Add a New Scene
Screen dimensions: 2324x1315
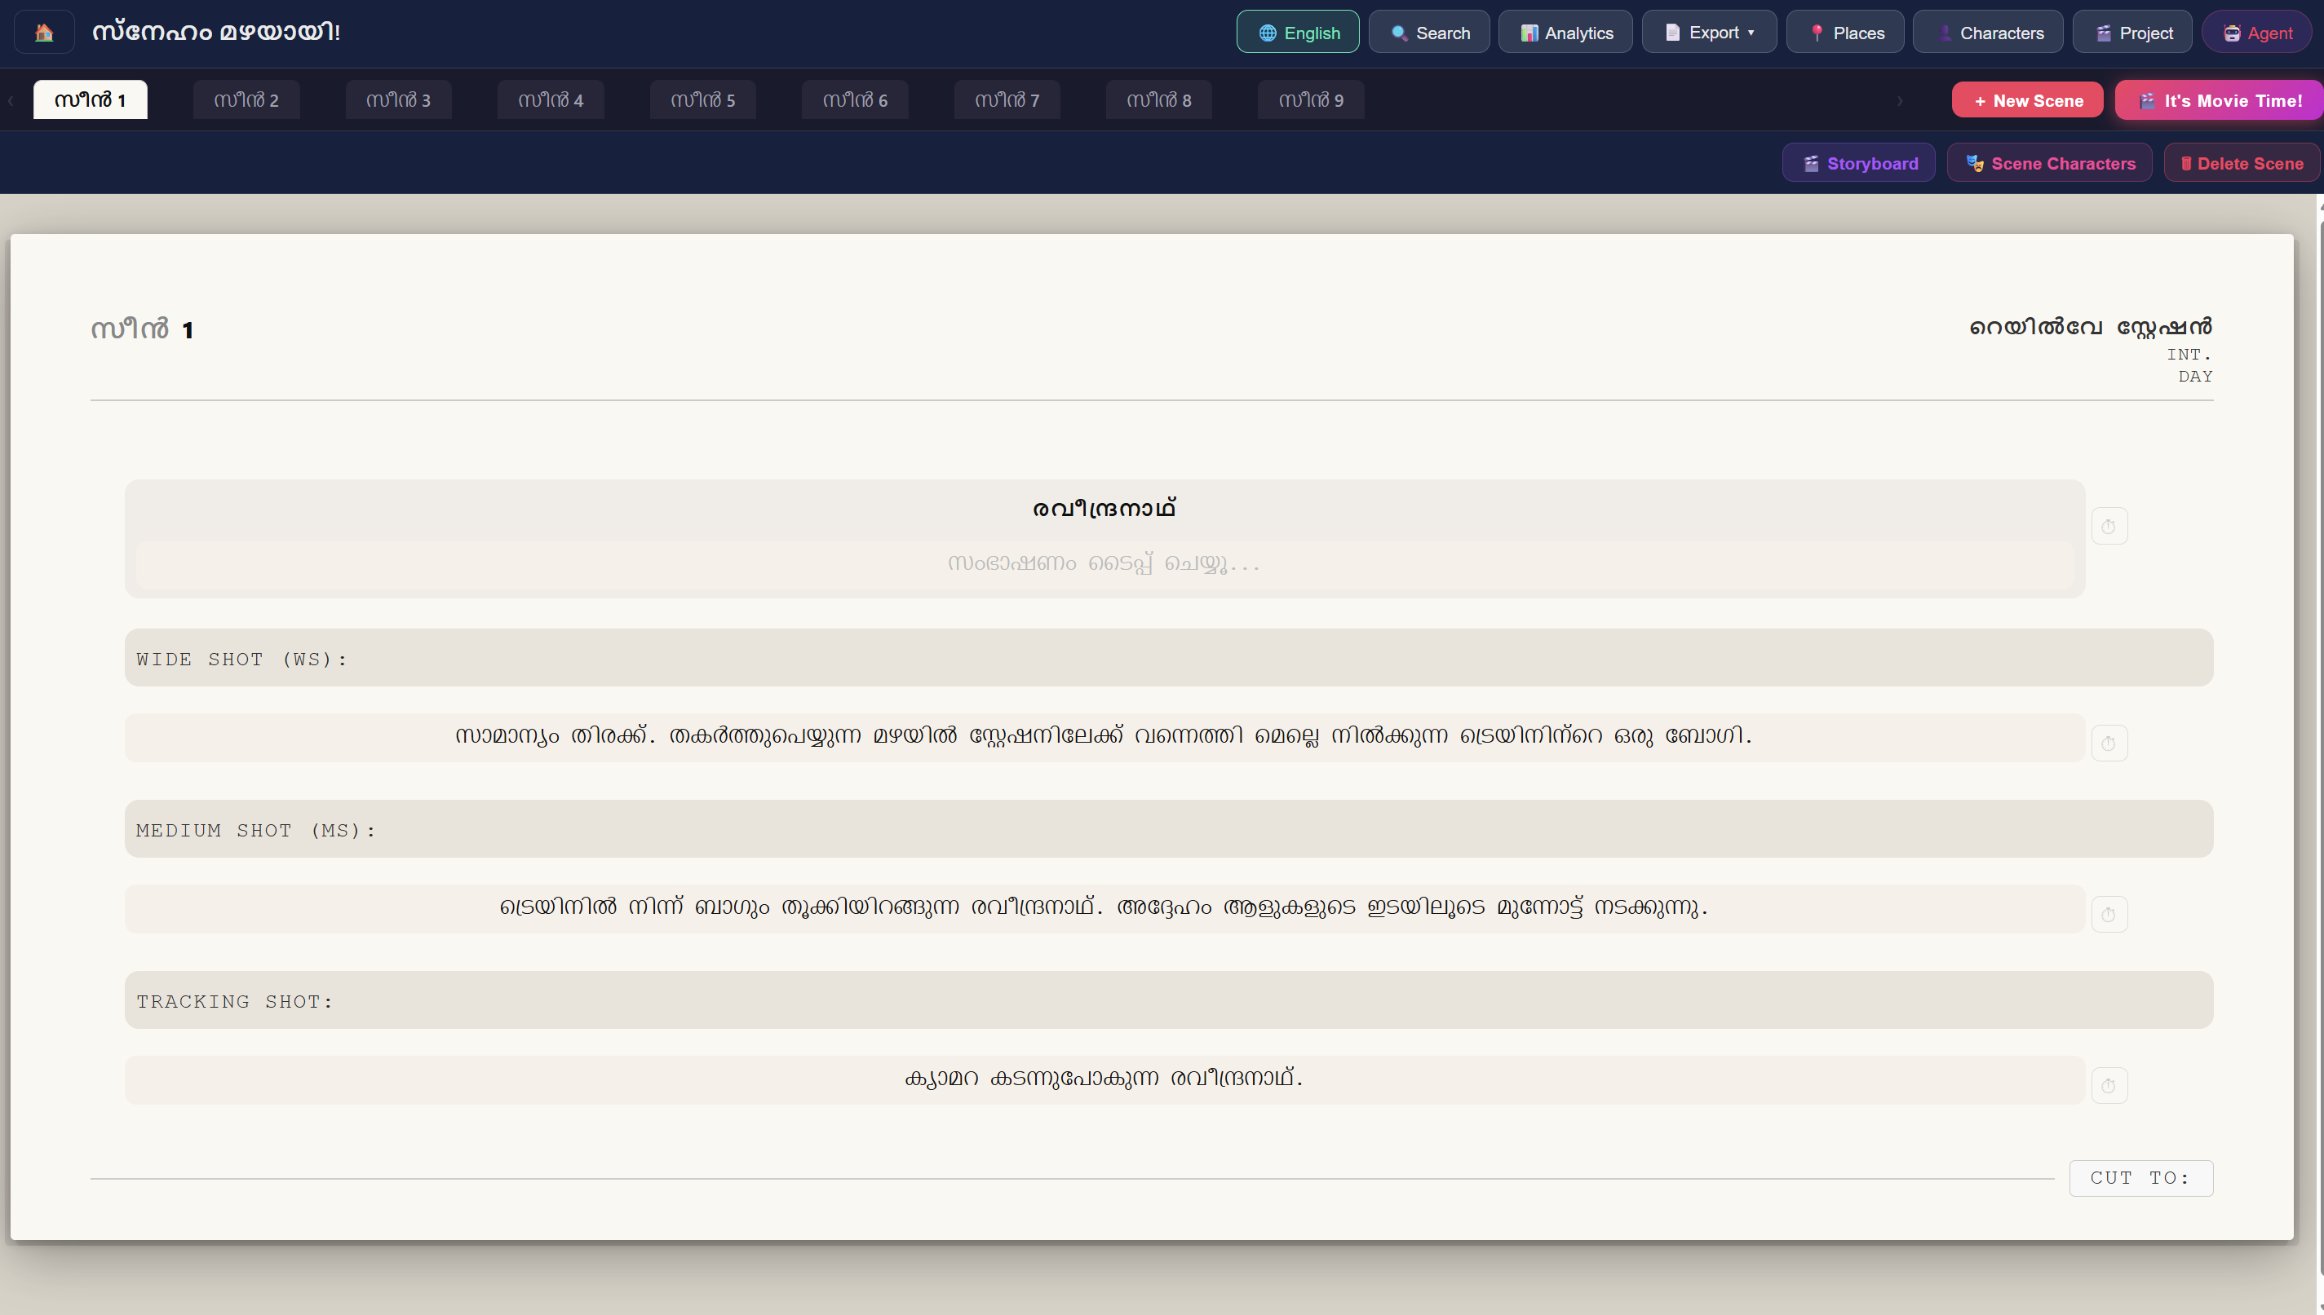2028,100
